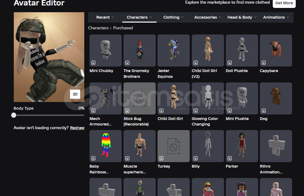Click the bundle icon on Chibi Doll Girl (V2)
Viewport: 304px width, 196px height.
[x=196, y=63]
